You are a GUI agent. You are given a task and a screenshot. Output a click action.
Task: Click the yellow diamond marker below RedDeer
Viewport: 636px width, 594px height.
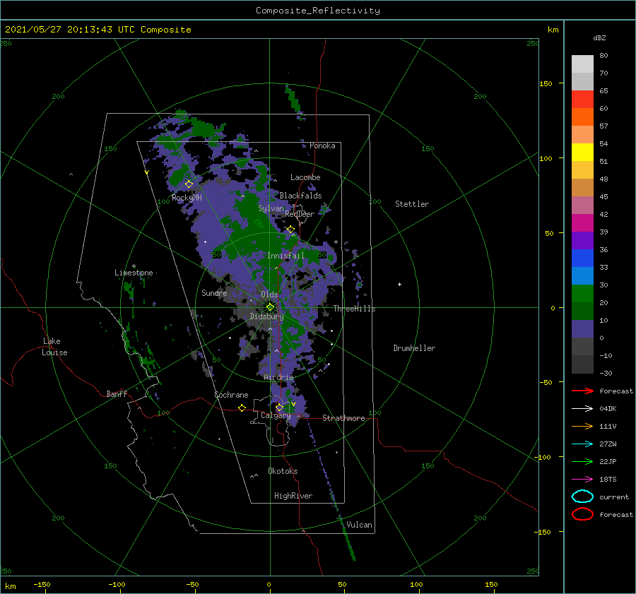point(290,230)
